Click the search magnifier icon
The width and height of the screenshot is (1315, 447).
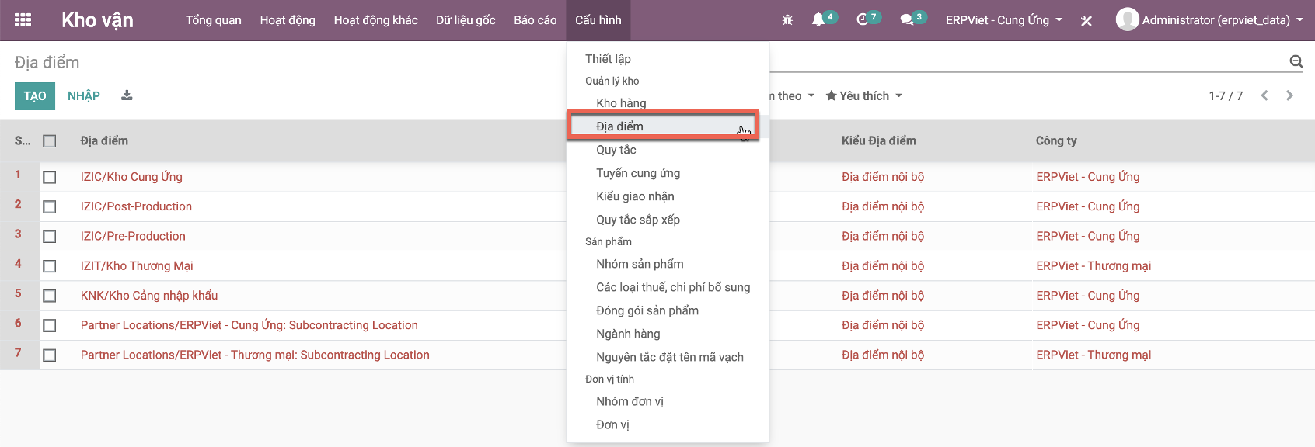(1296, 62)
